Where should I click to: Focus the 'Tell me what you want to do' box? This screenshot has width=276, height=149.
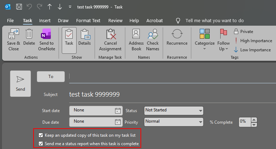[215, 20]
